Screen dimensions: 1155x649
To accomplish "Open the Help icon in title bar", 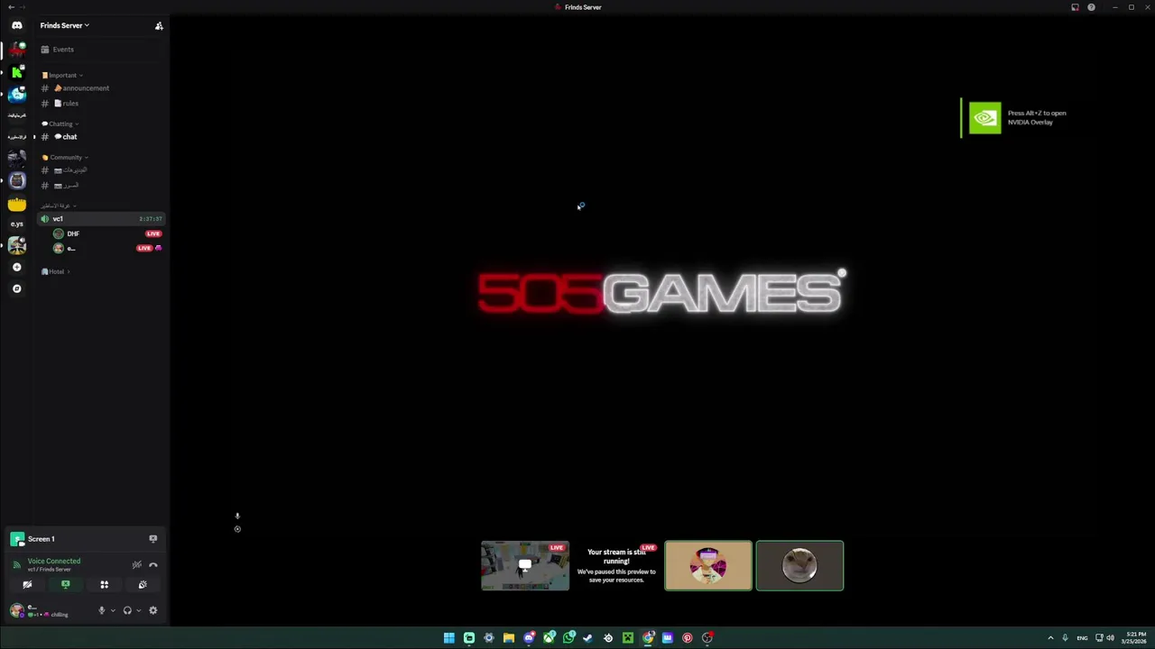I will [x=1091, y=7].
